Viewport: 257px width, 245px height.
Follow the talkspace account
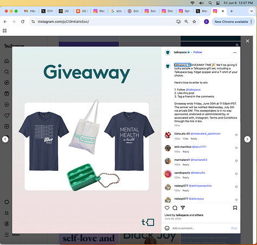tap(197, 52)
